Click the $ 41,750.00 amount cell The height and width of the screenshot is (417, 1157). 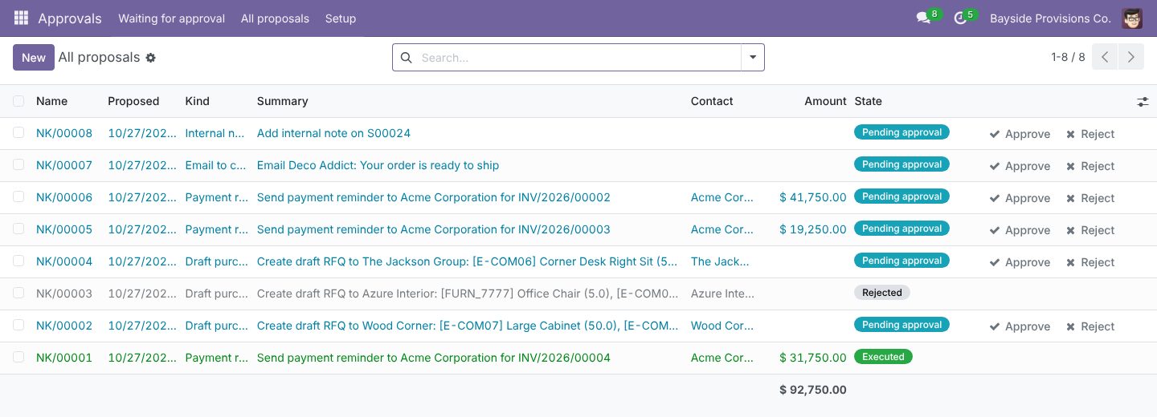[813, 197]
